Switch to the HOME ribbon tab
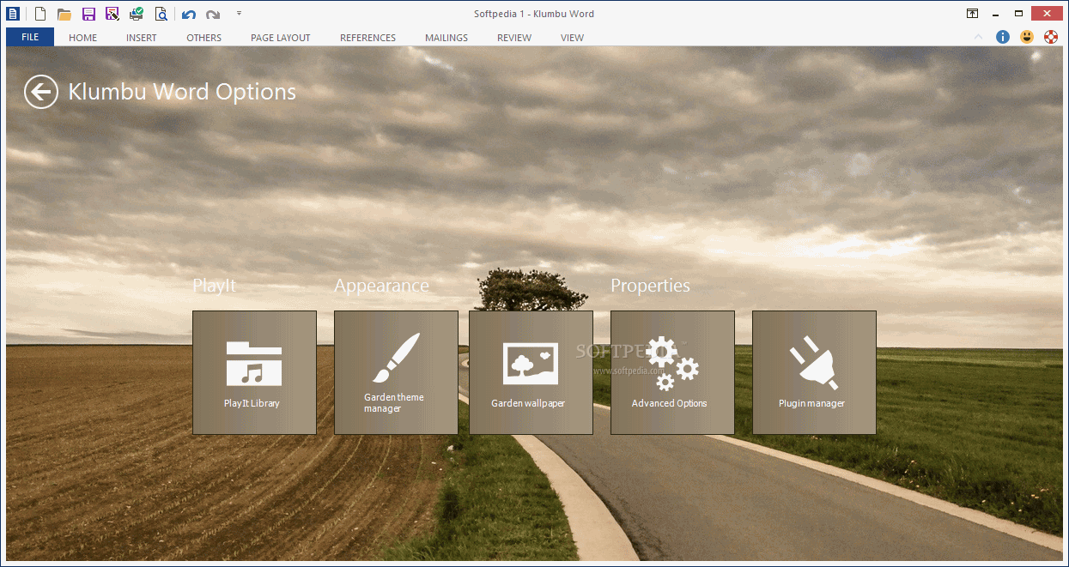The height and width of the screenshot is (567, 1069). (83, 38)
